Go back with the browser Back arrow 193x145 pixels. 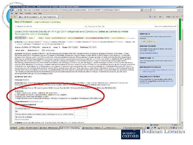point(12,10)
